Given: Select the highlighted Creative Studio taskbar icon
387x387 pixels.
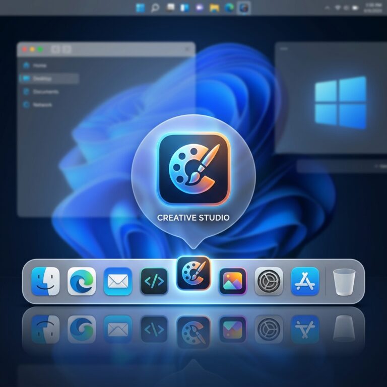Looking at the screenshot, I should (244, 8).
